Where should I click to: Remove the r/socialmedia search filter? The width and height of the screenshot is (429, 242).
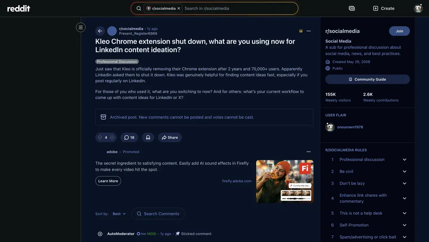tap(179, 8)
